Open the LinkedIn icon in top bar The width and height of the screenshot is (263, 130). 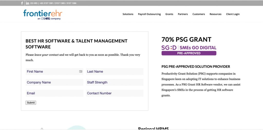(27, 3)
